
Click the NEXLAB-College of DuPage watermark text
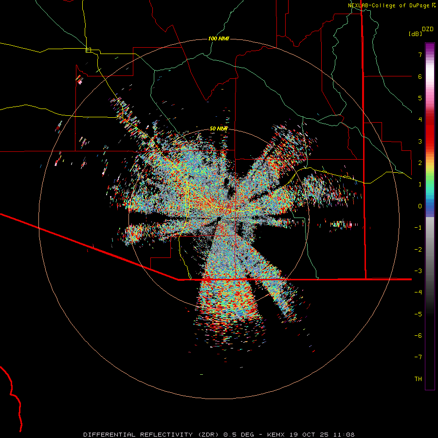point(391,5)
